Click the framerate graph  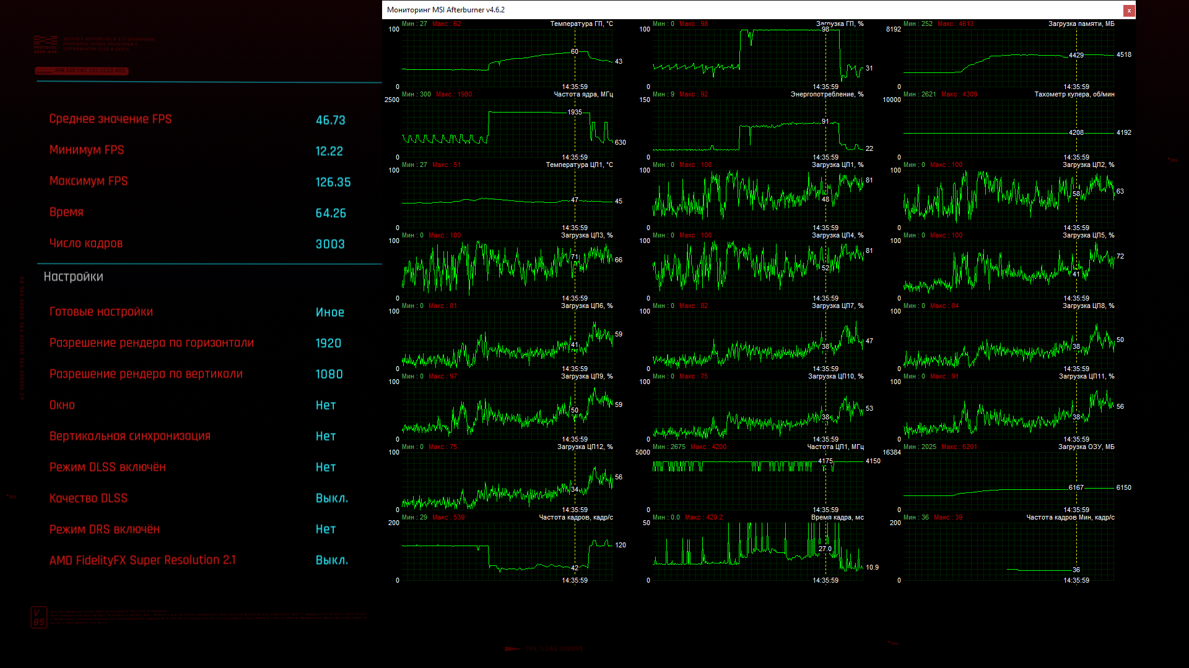pyautogui.click(x=507, y=551)
